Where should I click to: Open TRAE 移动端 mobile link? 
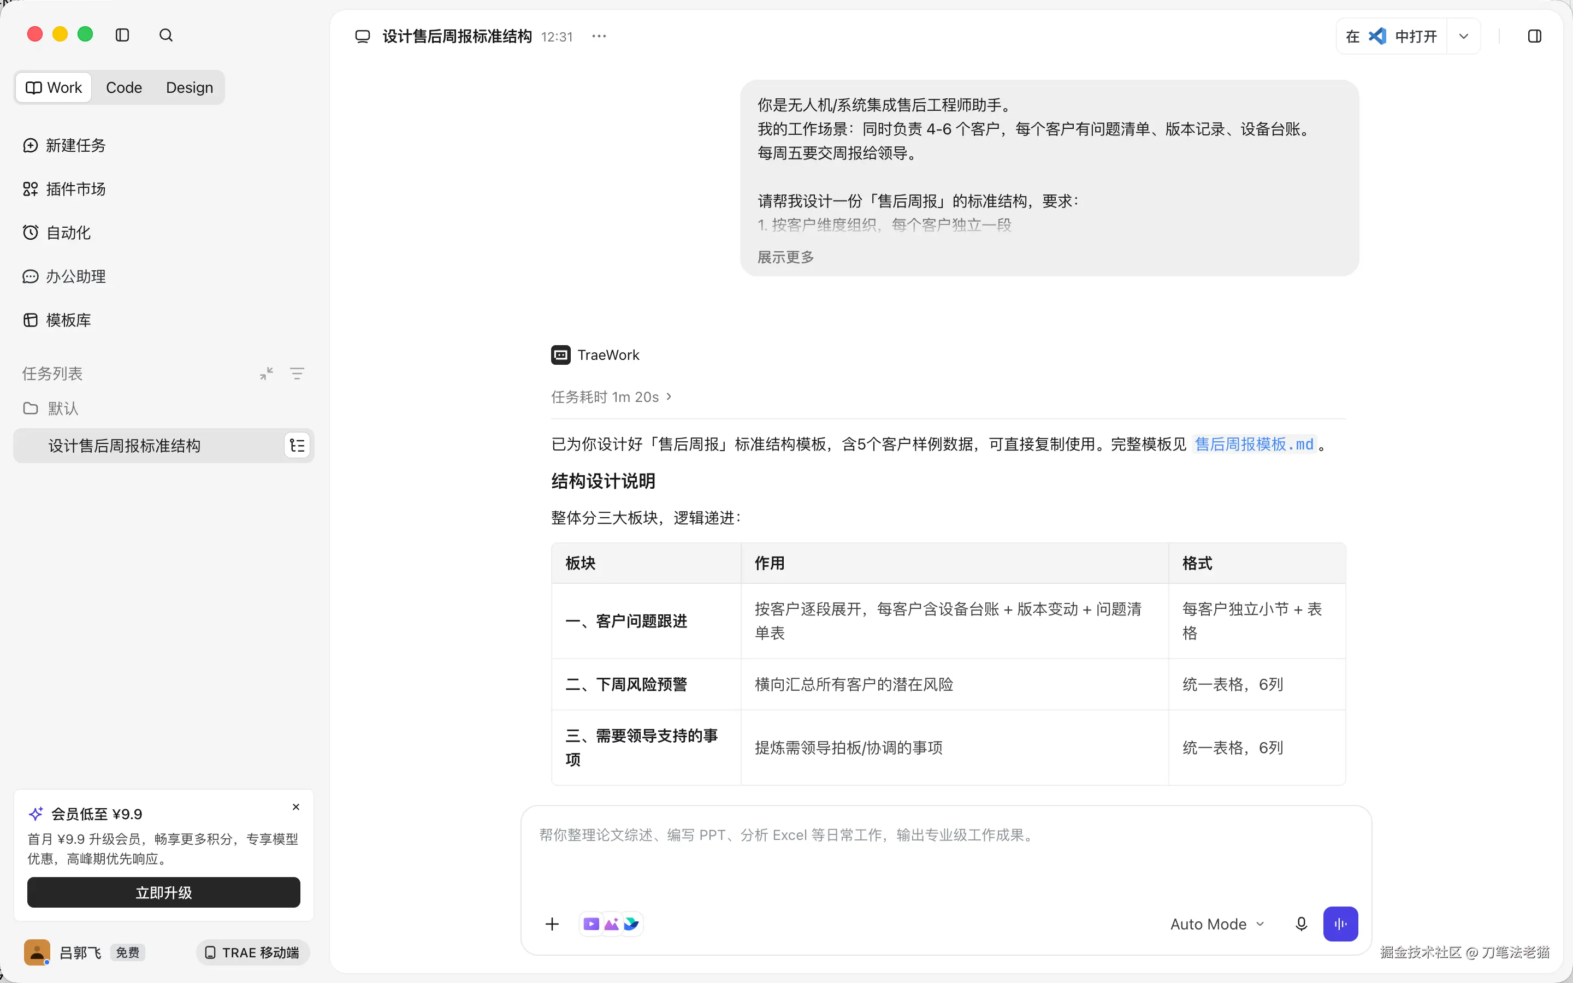coord(253,952)
